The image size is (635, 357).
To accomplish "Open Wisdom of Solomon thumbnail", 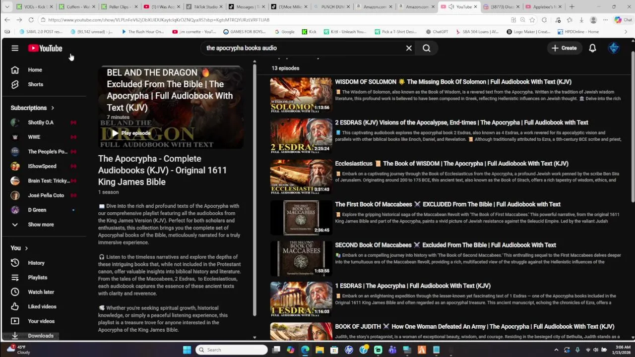I will (301, 95).
